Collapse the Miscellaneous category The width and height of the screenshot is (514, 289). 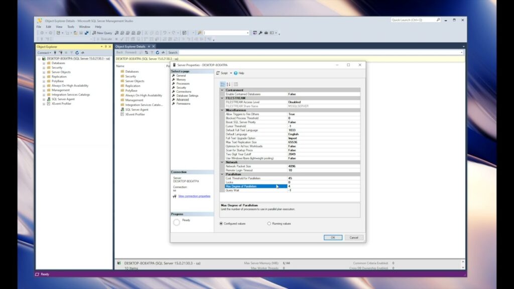(x=222, y=110)
